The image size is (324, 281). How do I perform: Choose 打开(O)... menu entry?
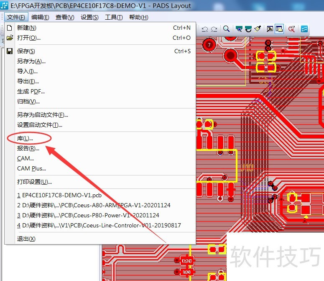click(x=100, y=38)
